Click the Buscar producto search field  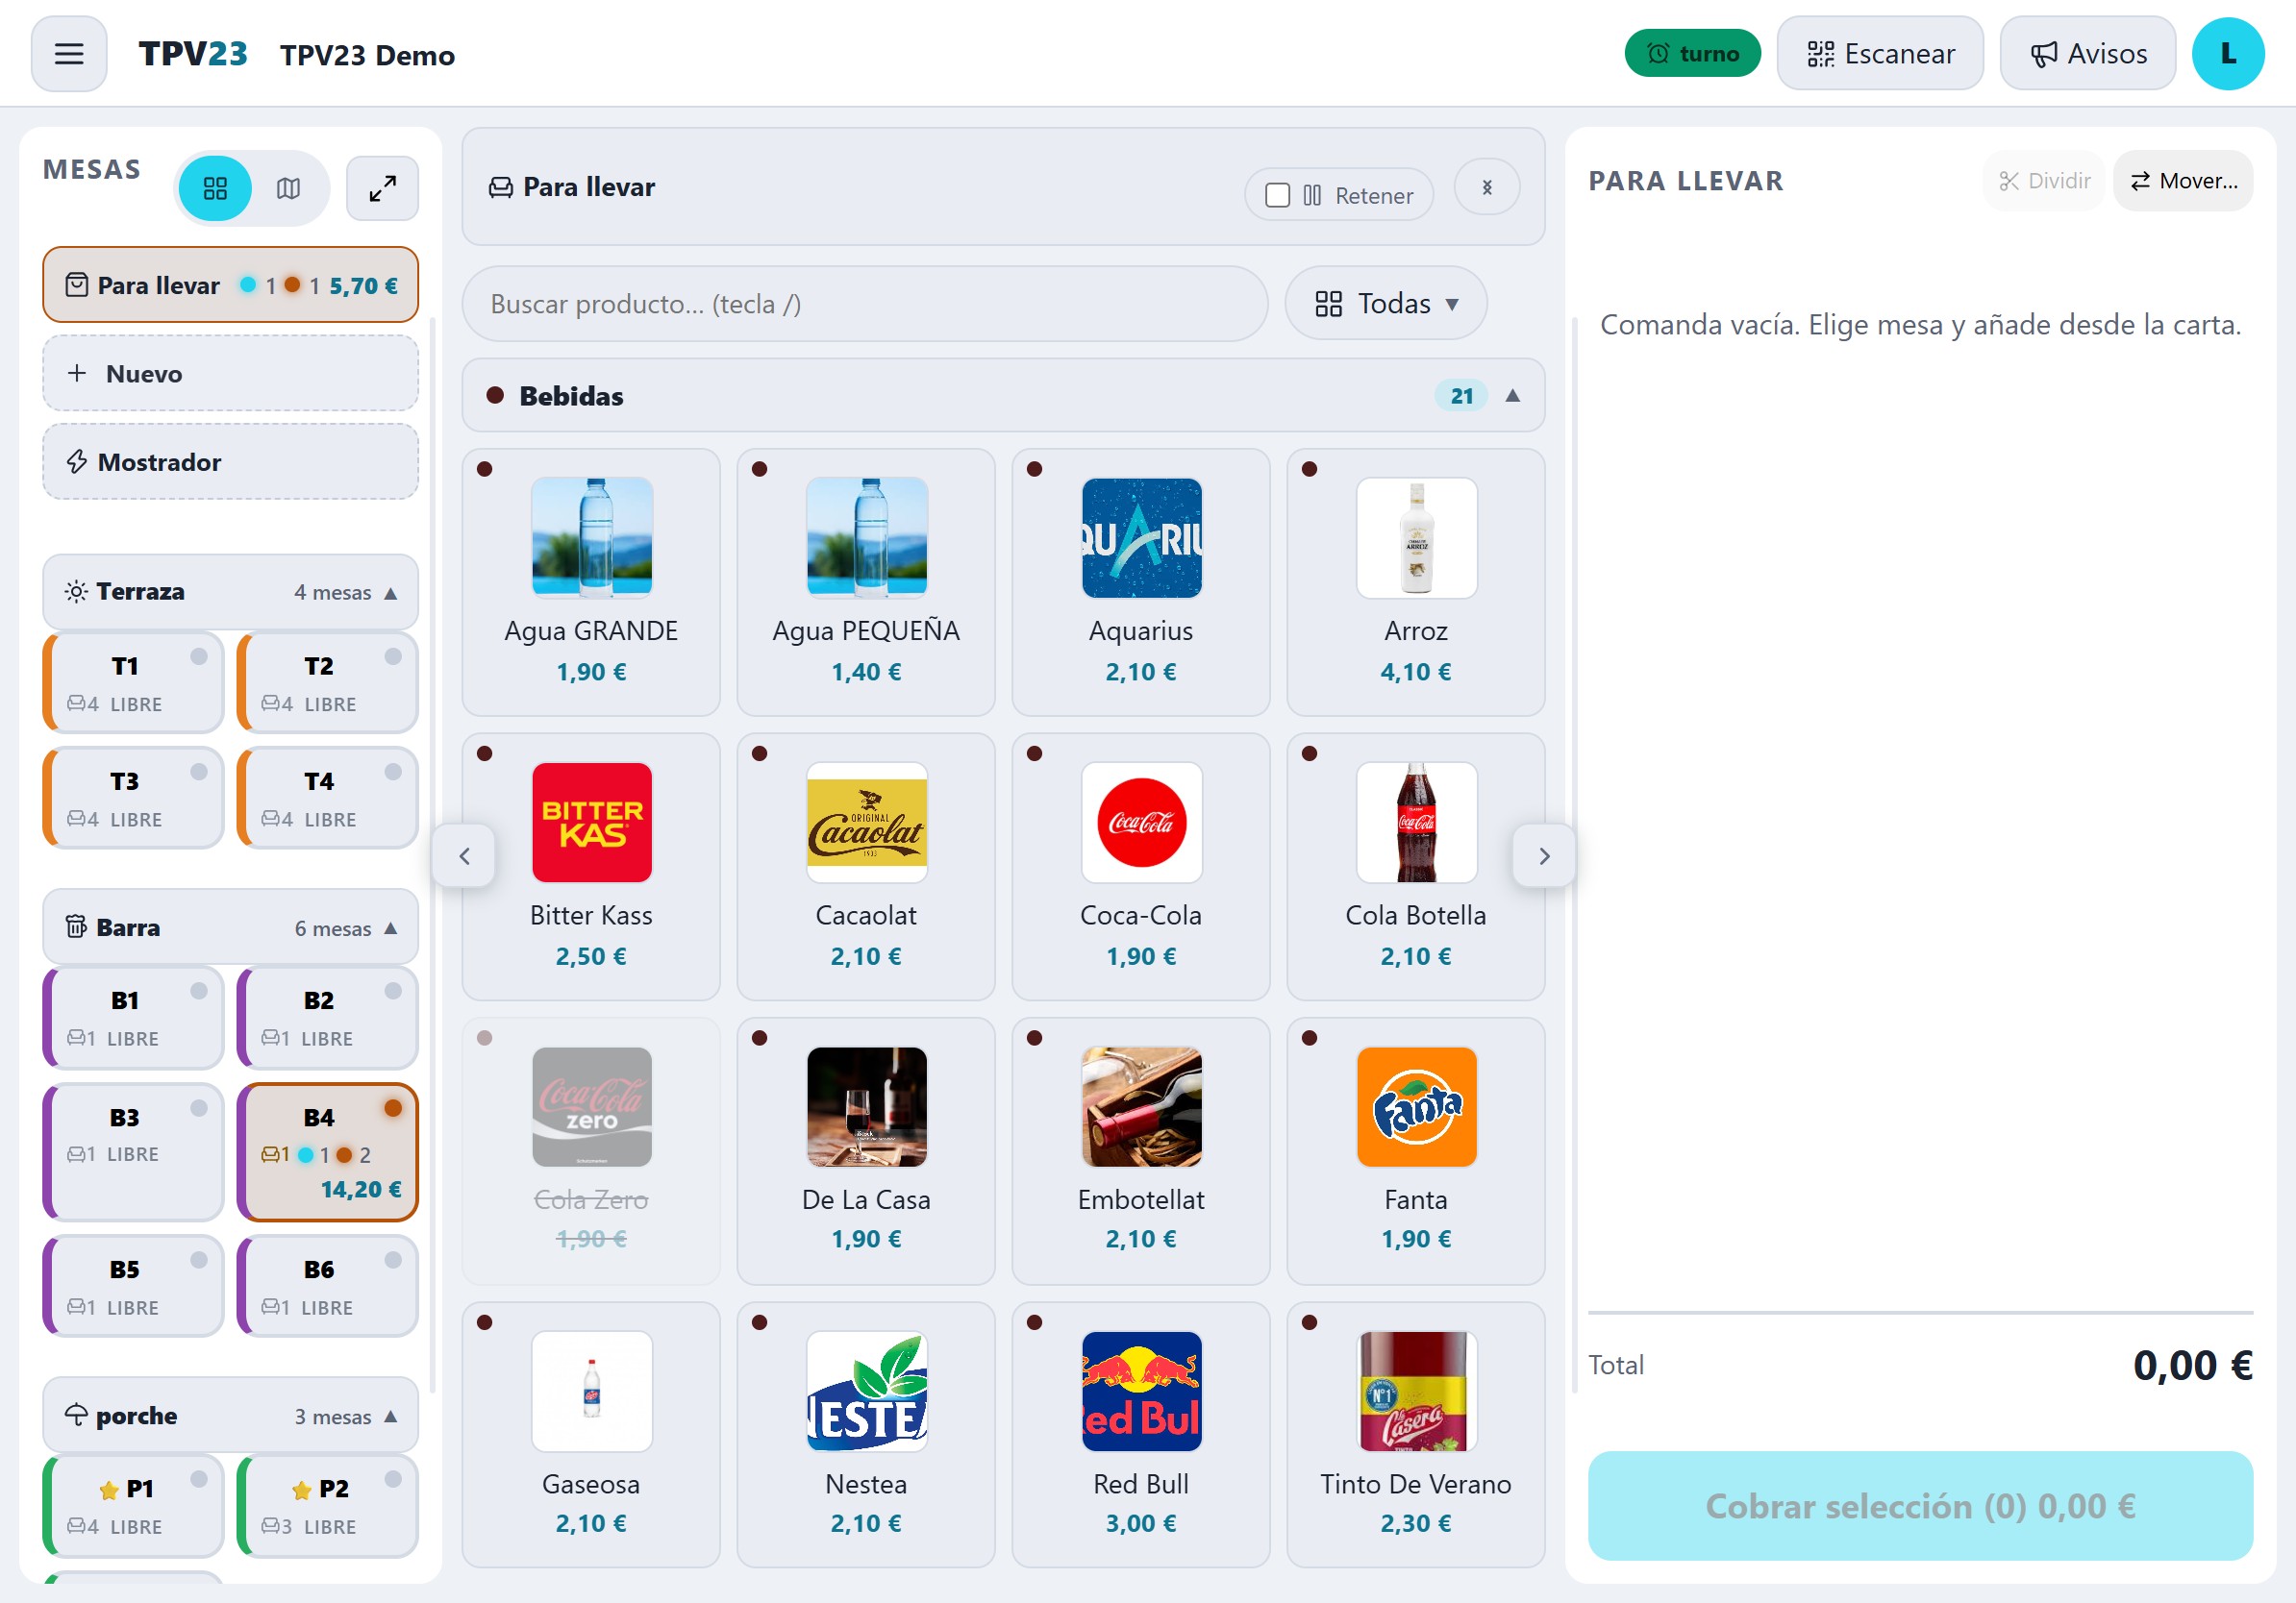(865, 304)
